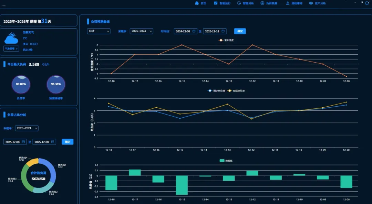Click the 98.38% 预测准确率 gauge

56,84
